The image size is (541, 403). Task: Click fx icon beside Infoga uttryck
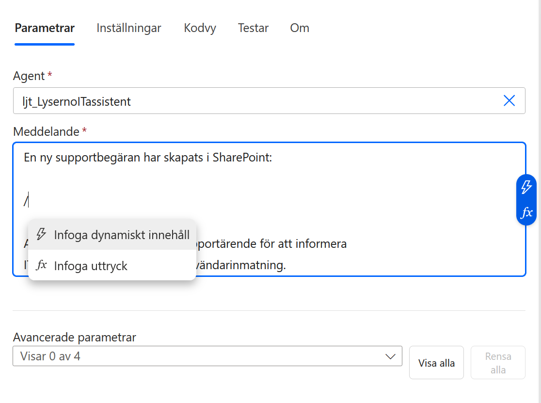point(41,265)
